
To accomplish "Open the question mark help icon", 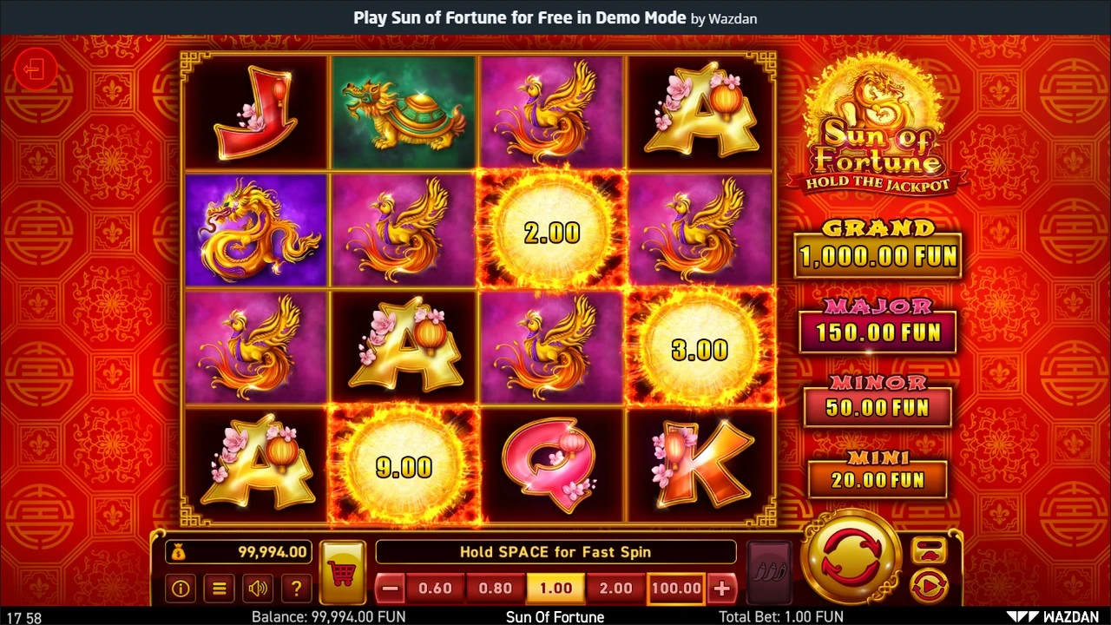I will click(296, 589).
